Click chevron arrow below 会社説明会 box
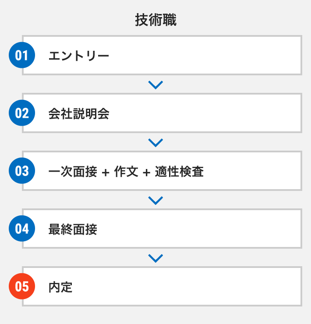The height and width of the screenshot is (324, 311). tap(155, 143)
